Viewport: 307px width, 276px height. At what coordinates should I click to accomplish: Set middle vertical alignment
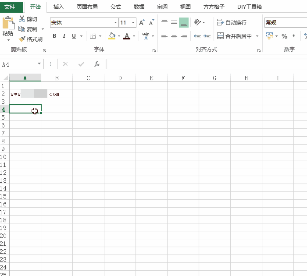tap(174, 22)
